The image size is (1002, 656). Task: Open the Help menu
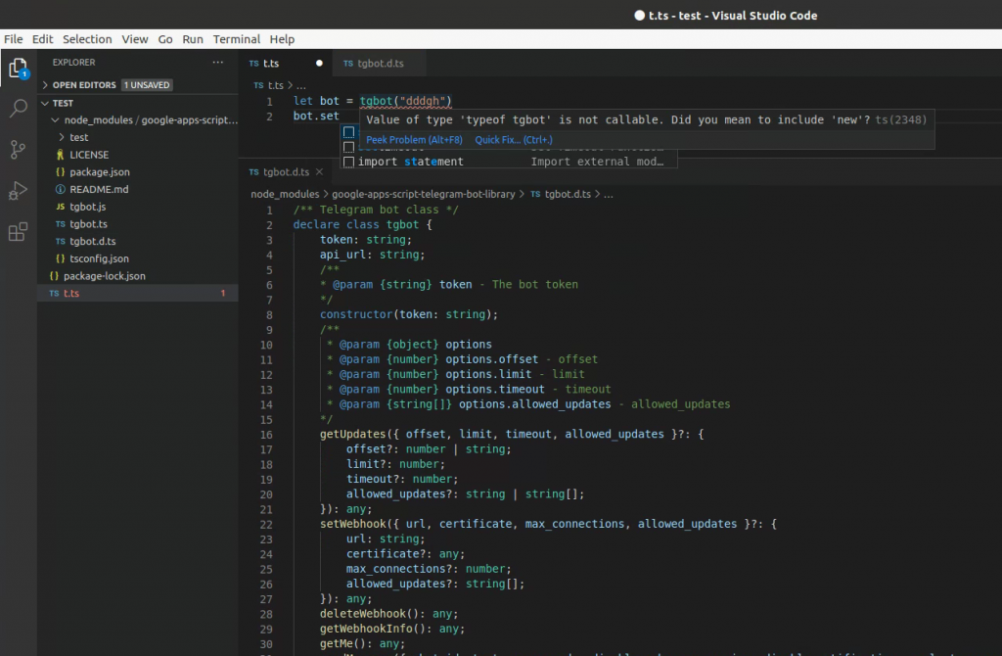click(282, 39)
